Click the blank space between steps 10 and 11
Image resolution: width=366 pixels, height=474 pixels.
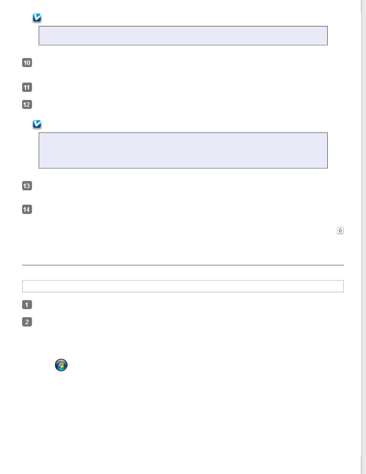pyautogui.click(x=179, y=75)
